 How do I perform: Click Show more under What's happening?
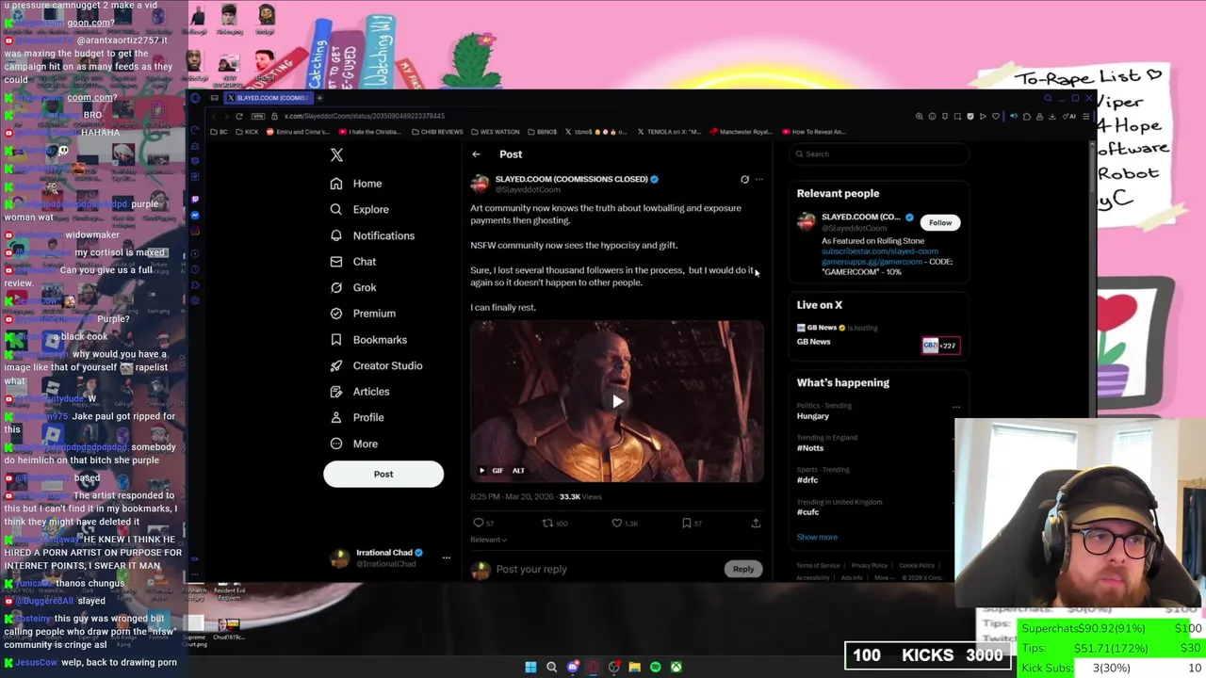(817, 537)
